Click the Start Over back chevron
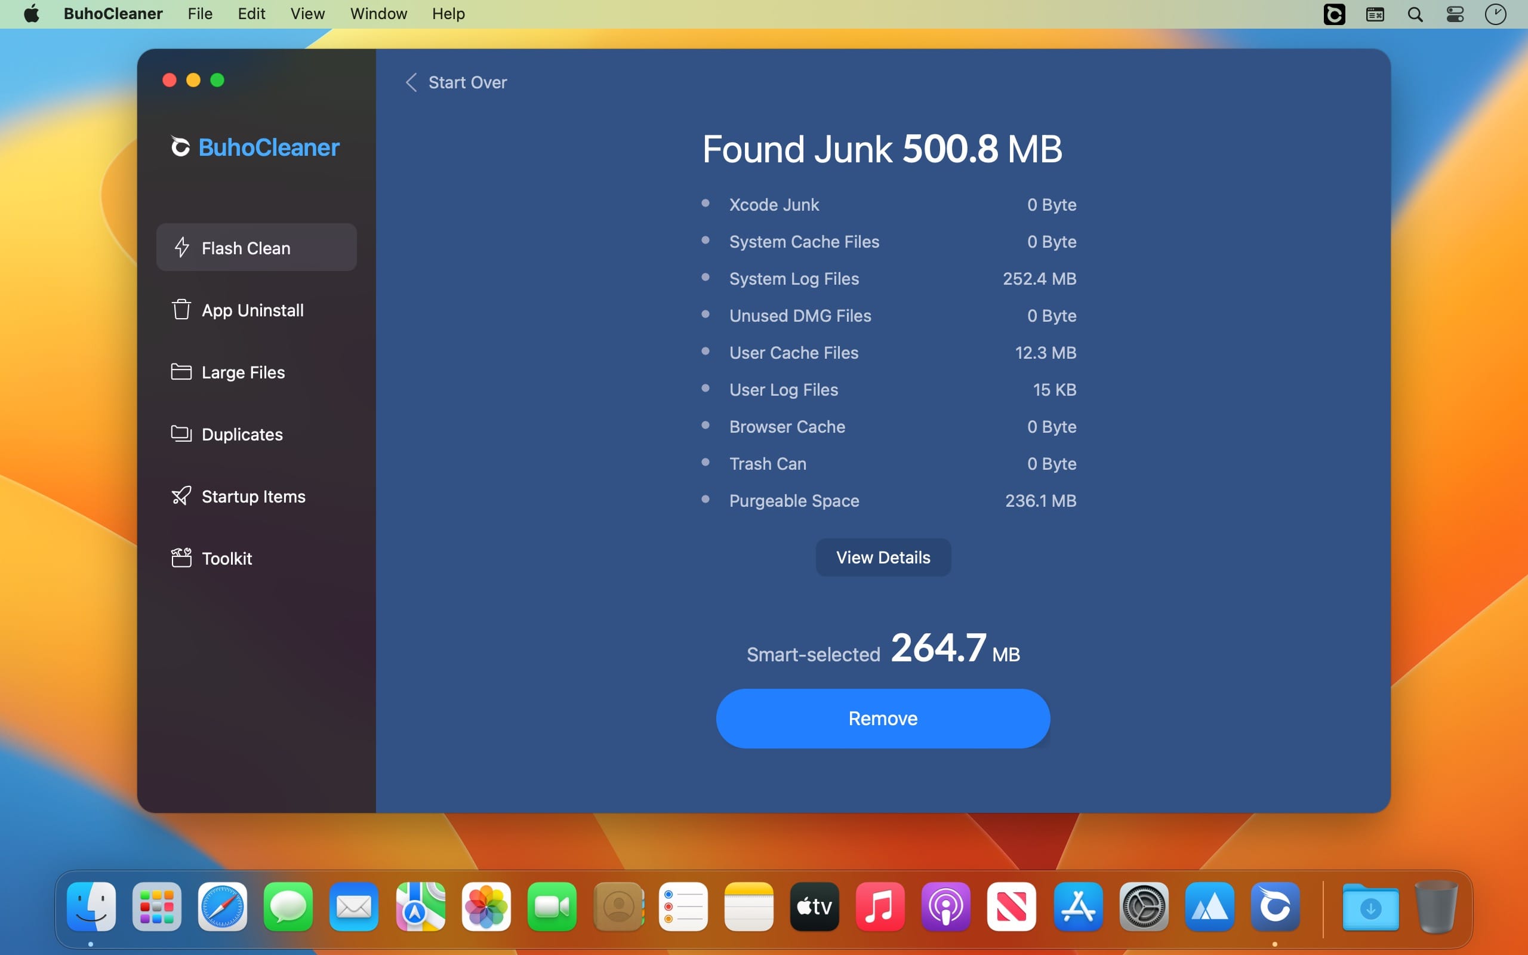Screen dimensions: 1528x955 coord(411,82)
